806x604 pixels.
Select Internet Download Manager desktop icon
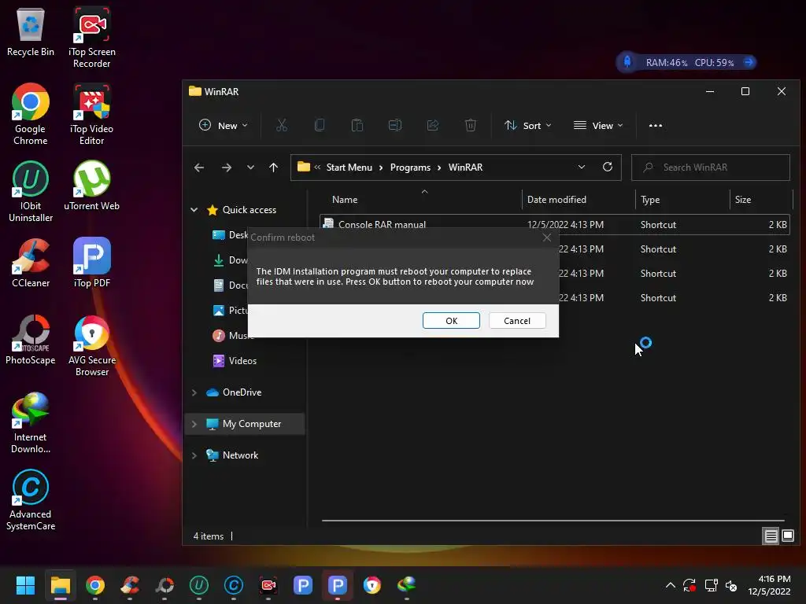point(31,422)
